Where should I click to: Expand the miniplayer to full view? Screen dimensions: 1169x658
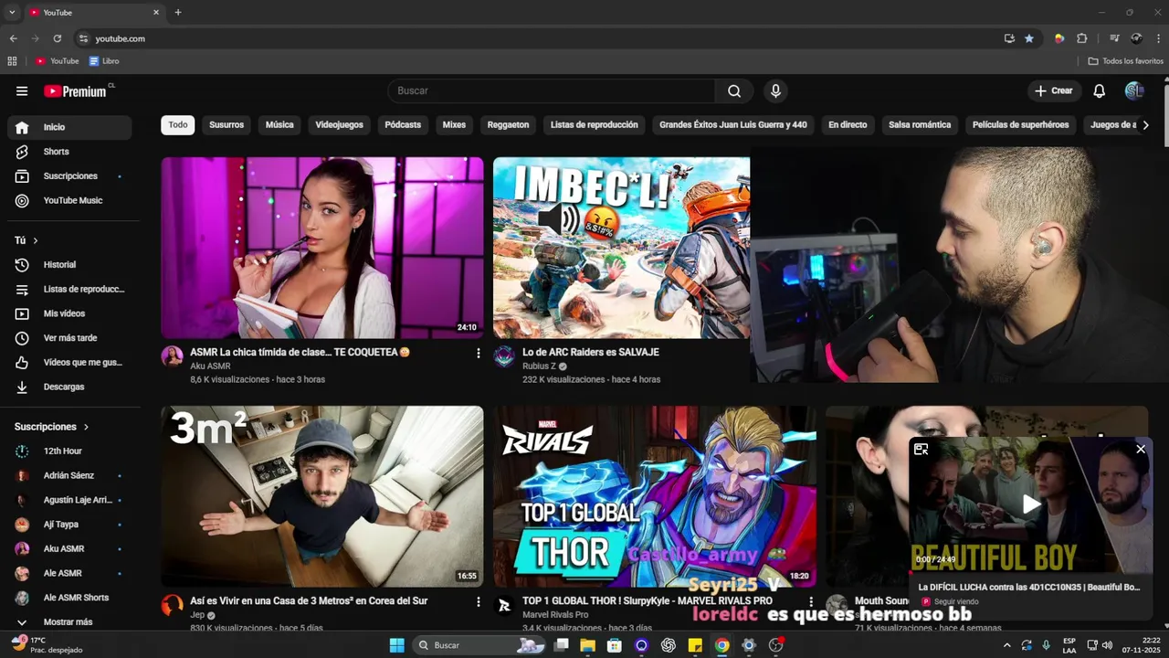[921, 449]
